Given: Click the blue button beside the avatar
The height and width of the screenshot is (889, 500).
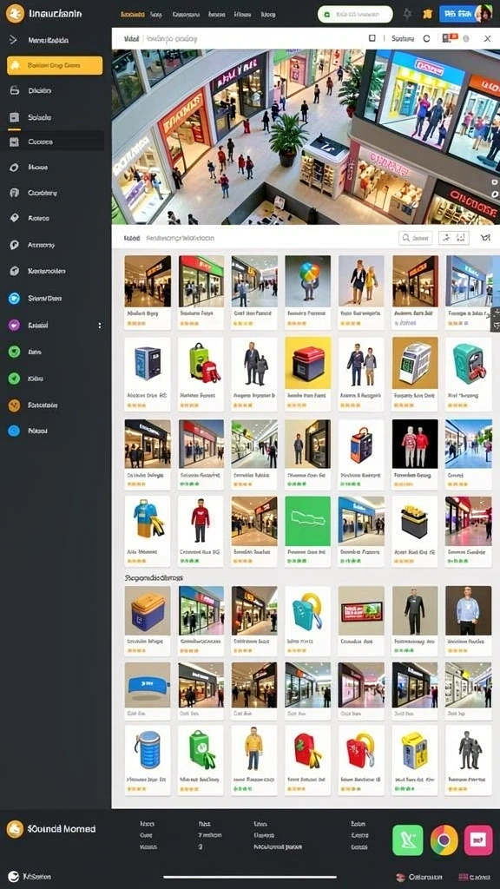Looking at the screenshot, I should [457, 14].
